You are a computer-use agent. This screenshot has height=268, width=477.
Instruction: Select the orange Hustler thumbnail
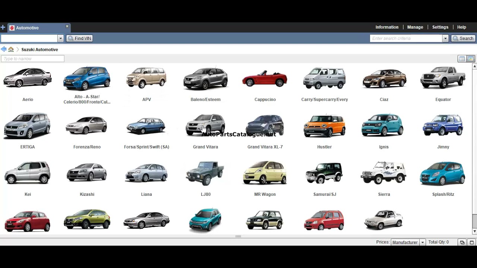click(x=324, y=125)
